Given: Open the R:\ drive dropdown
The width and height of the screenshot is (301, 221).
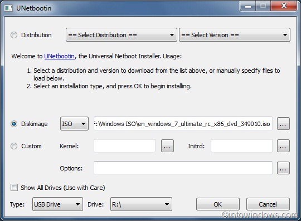Looking at the screenshot, I should click(x=141, y=204).
